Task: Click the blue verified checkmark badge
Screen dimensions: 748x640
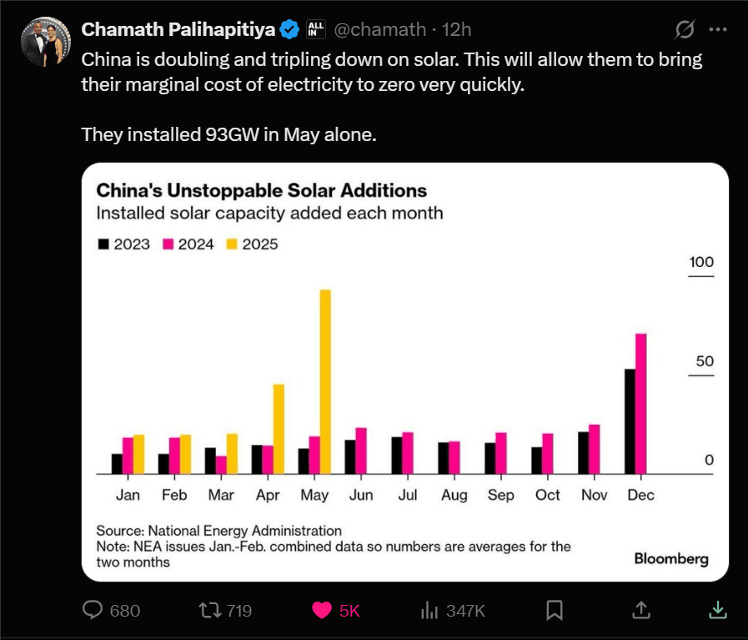Action: point(288,28)
